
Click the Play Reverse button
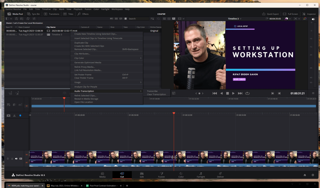[222, 93]
